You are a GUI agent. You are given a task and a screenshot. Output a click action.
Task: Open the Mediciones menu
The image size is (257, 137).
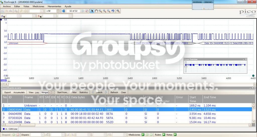(x=38, y=6)
